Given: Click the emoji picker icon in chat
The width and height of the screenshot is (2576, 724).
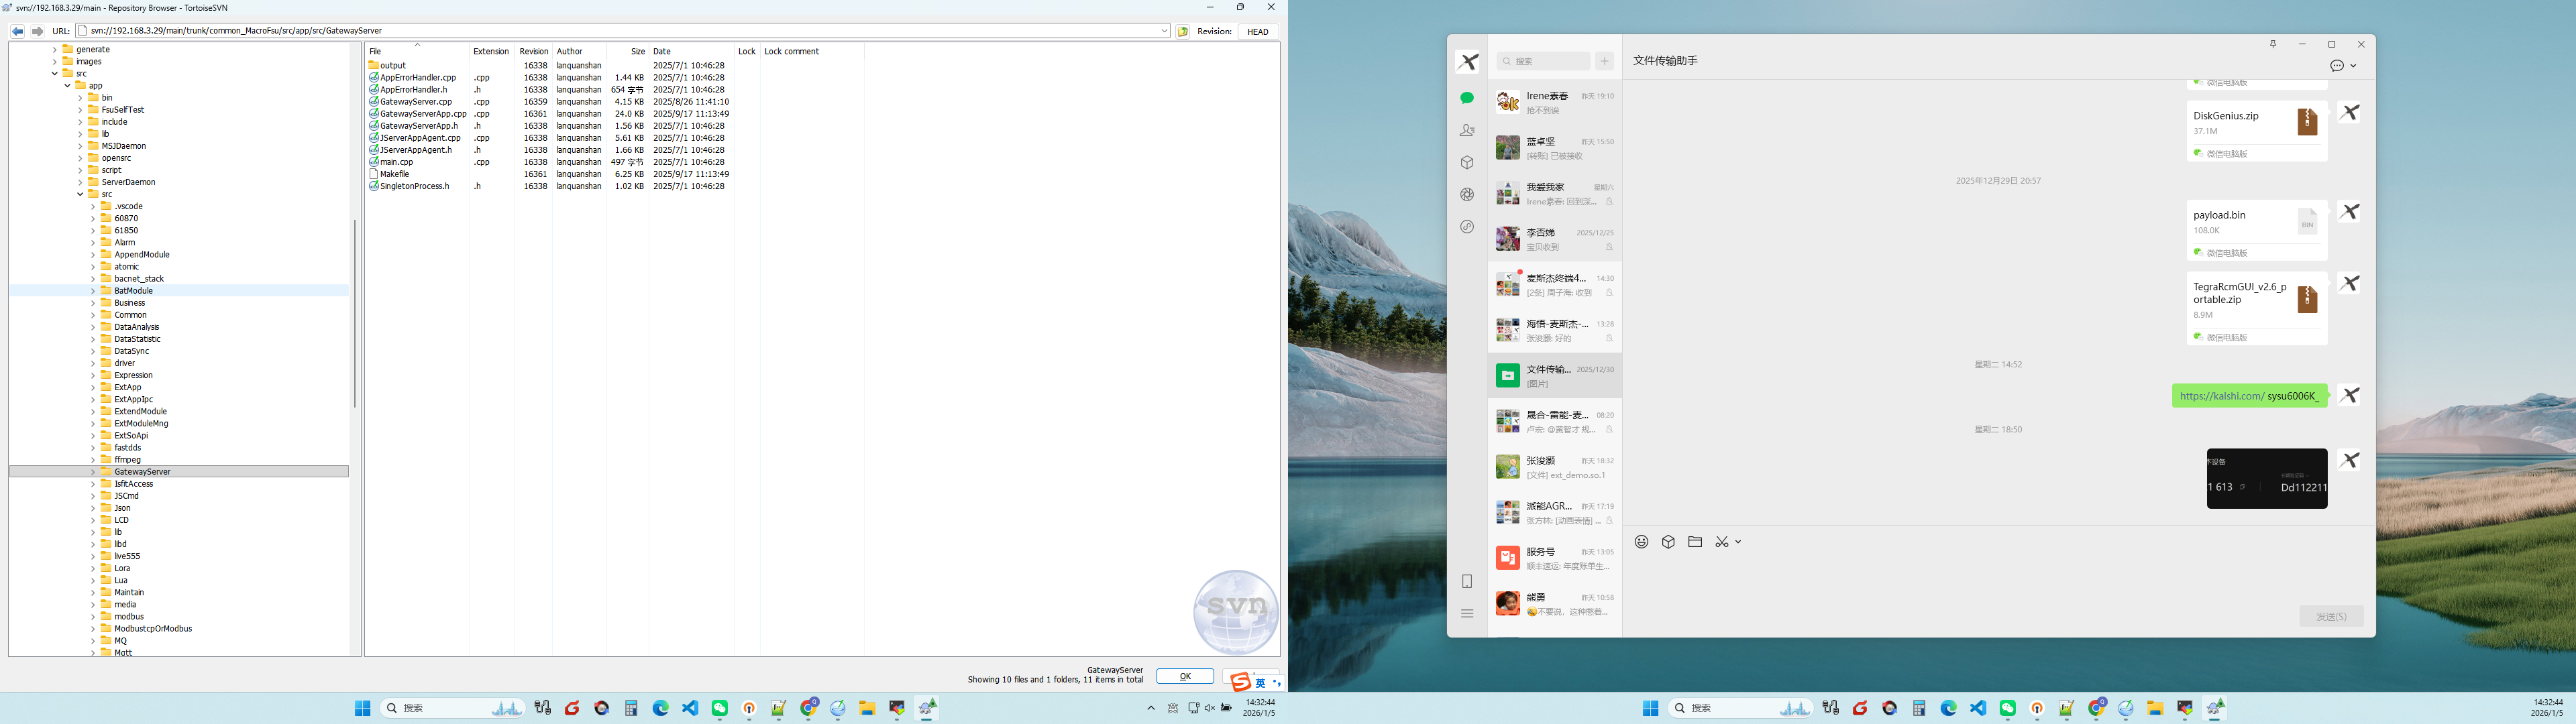Looking at the screenshot, I should click(x=1641, y=542).
